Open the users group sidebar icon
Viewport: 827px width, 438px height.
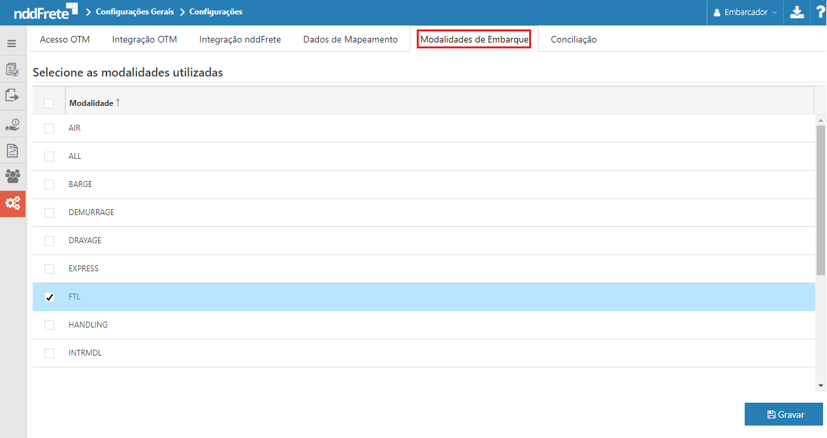point(12,176)
